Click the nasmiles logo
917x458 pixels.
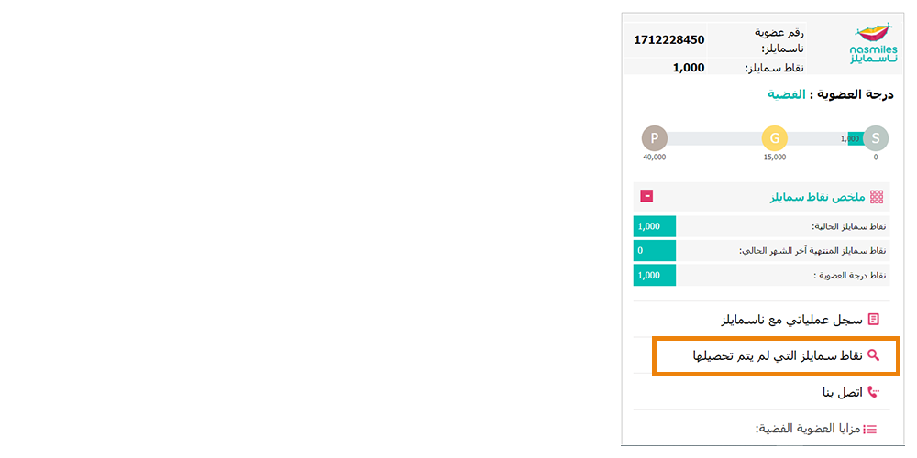coord(873,43)
